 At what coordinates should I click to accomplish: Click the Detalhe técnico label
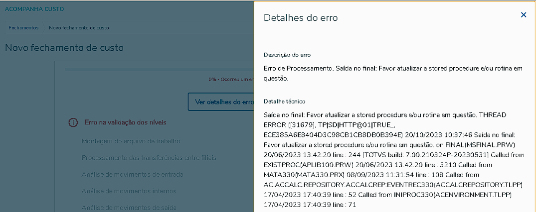284,102
